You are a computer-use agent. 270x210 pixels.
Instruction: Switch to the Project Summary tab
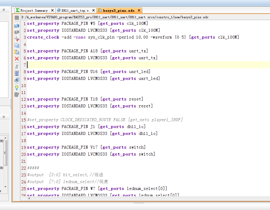pyautogui.click(x=34, y=10)
